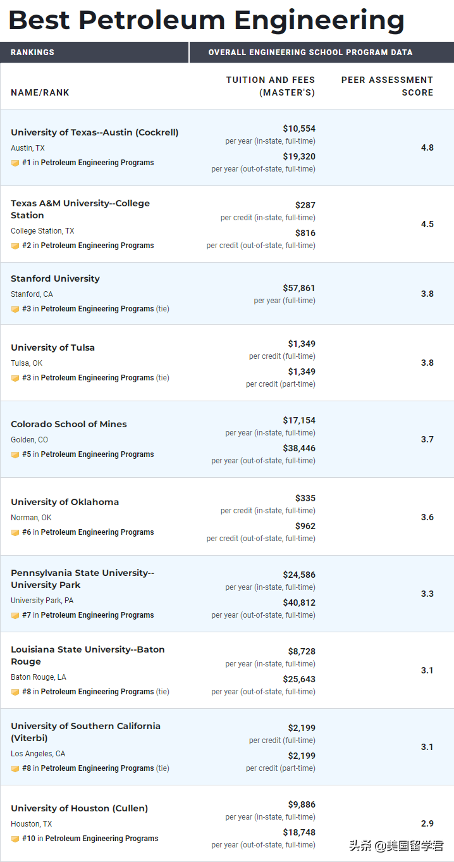
Task: Open the Colorado School of Mines page
Action: [x=69, y=424]
